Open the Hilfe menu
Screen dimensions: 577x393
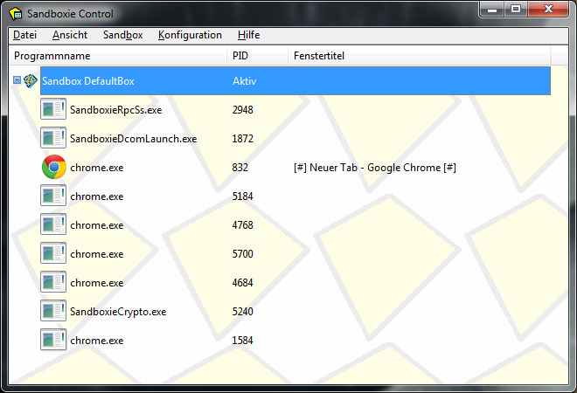tap(249, 35)
